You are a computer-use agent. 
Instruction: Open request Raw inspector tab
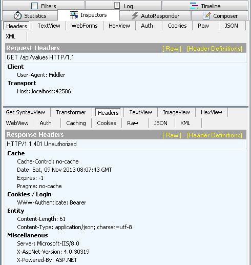(203, 26)
